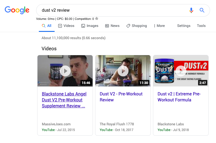This screenshot has width=216, height=143.
Task: Star the keyword next to Competition
Action: [97, 19]
